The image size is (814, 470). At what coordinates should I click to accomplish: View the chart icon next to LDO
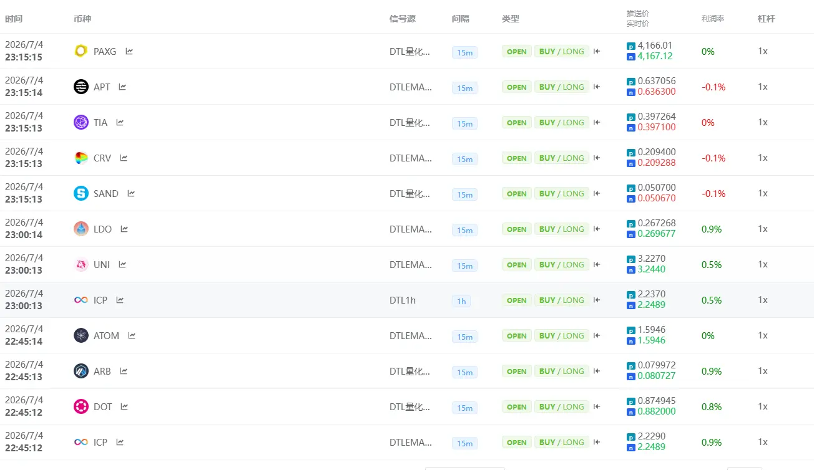click(124, 229)
